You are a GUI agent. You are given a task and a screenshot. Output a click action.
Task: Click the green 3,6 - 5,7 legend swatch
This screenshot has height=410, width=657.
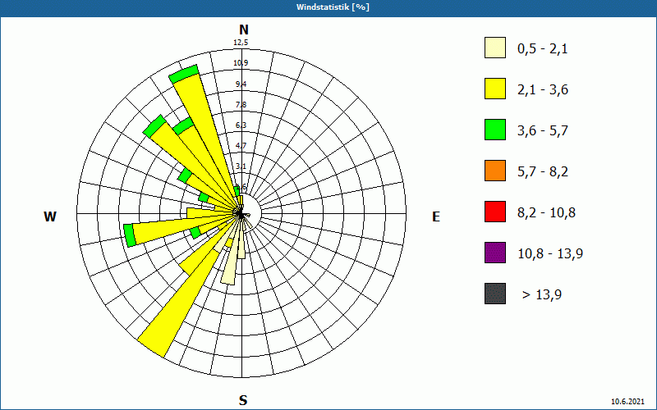495,130
